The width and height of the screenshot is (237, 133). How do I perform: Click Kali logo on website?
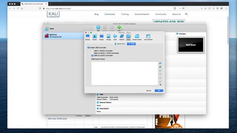coord(53,14)
